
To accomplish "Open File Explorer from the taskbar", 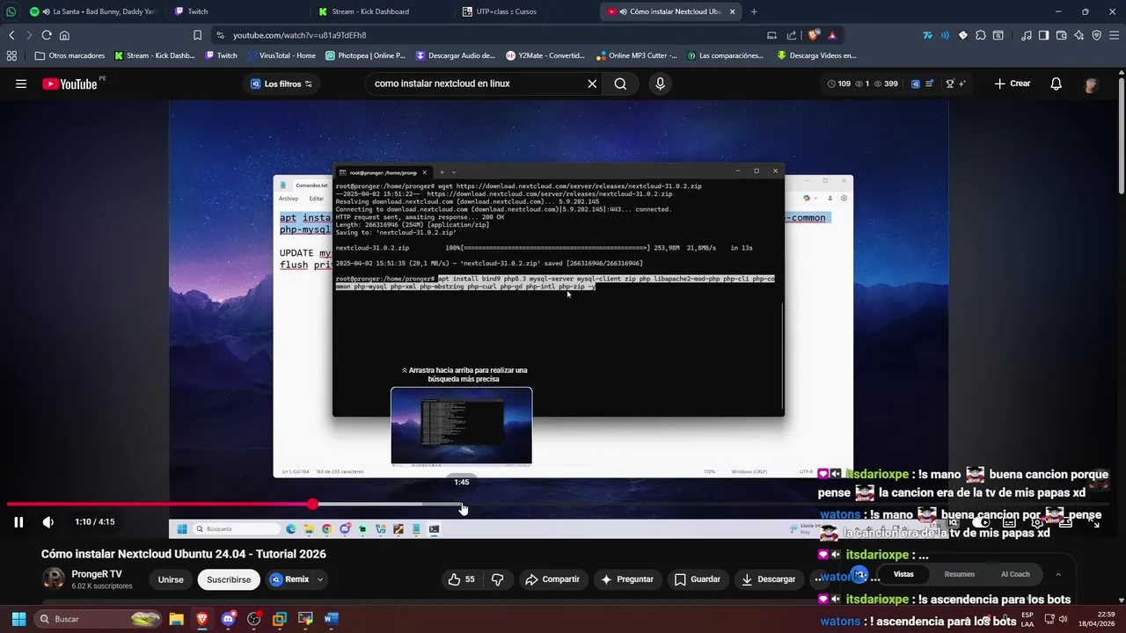I will [x=176, y=619].
